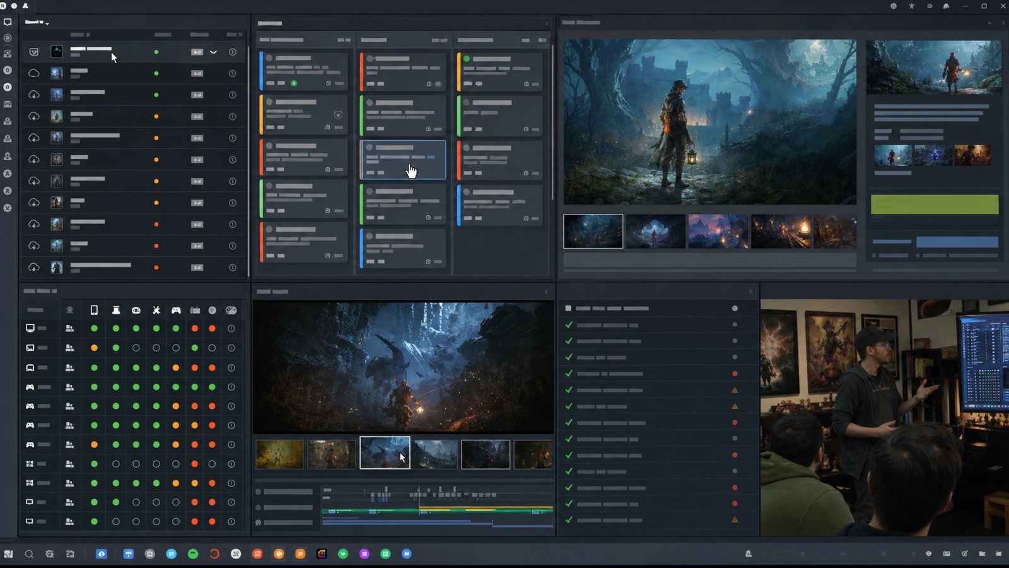Open Windows Start icon on the taskbar

coord(8,553)
